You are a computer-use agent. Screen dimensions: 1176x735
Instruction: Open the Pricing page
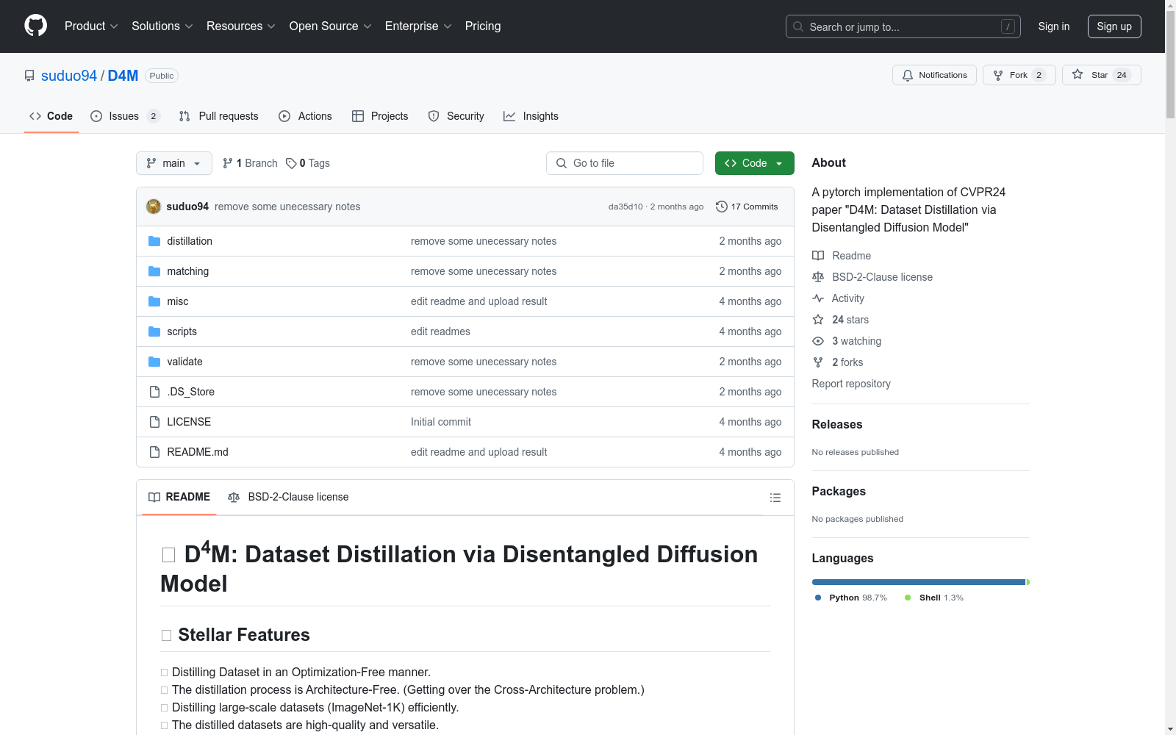(483, 26)
